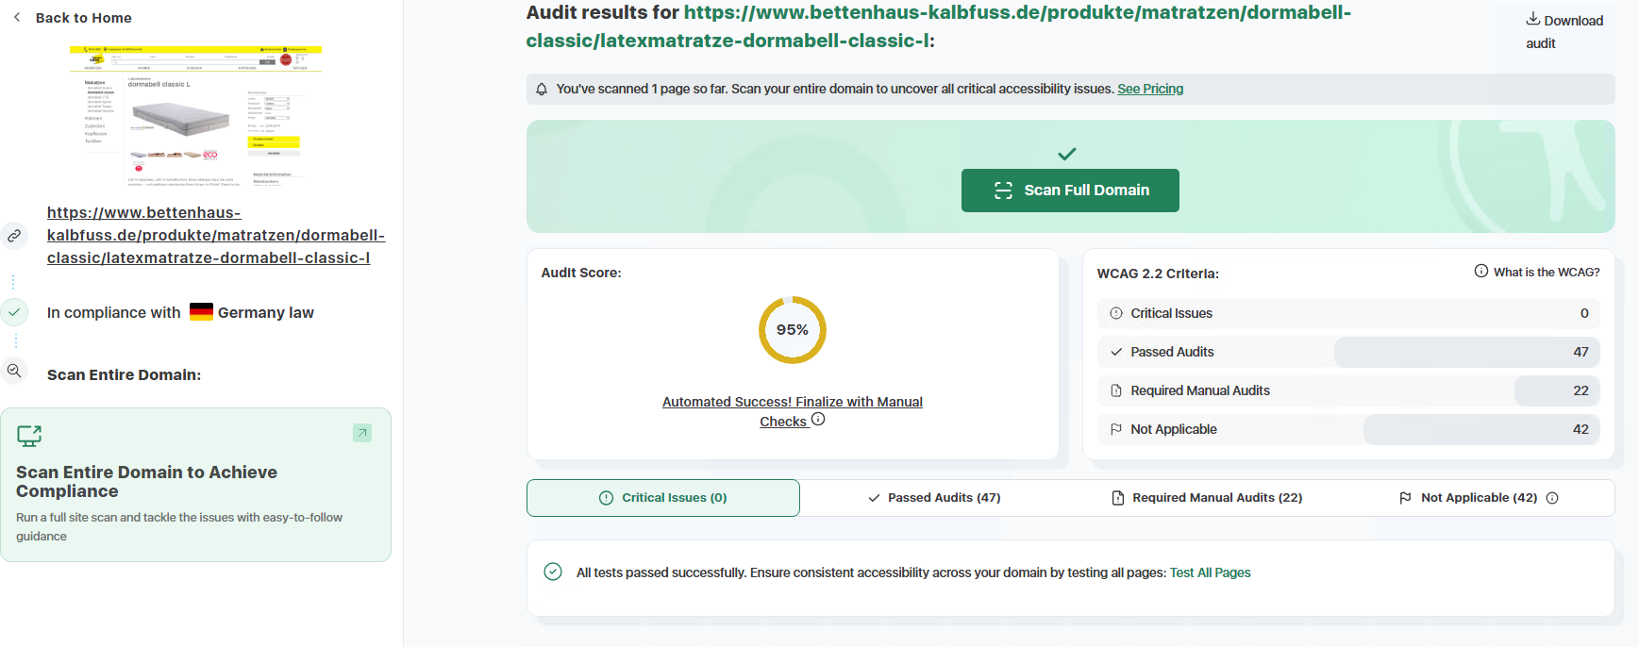Follow the See Pricing link
The image size is (1639, 647).
(x=1150, y=89)
